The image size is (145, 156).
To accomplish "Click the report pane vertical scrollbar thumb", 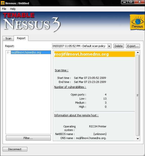I will coord(138,95).
